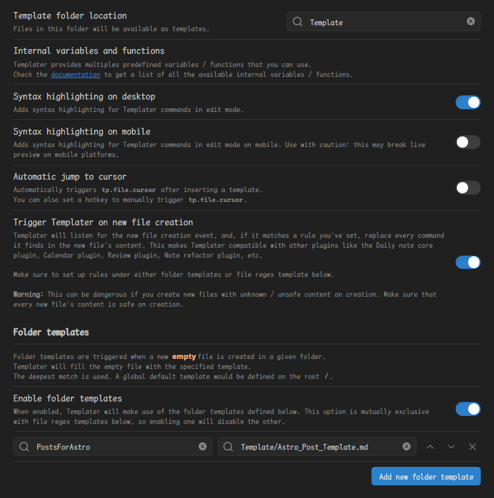Toggle Trigger Templater on new file creation
494x498 pixels.
tap(468, 262)
